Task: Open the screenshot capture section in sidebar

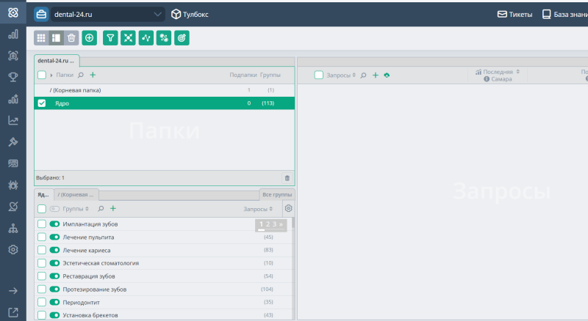Action: coord(13,56)
